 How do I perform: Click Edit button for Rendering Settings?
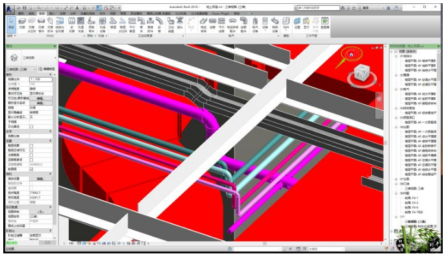[x=41, y=179]
